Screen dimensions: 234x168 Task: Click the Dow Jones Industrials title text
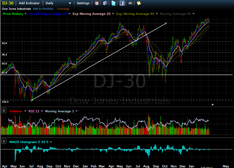point(17,9)
